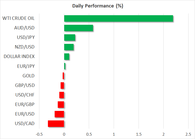Click the Daily Performance (%) chart title
195x139 pixels.
coord(97,6)
